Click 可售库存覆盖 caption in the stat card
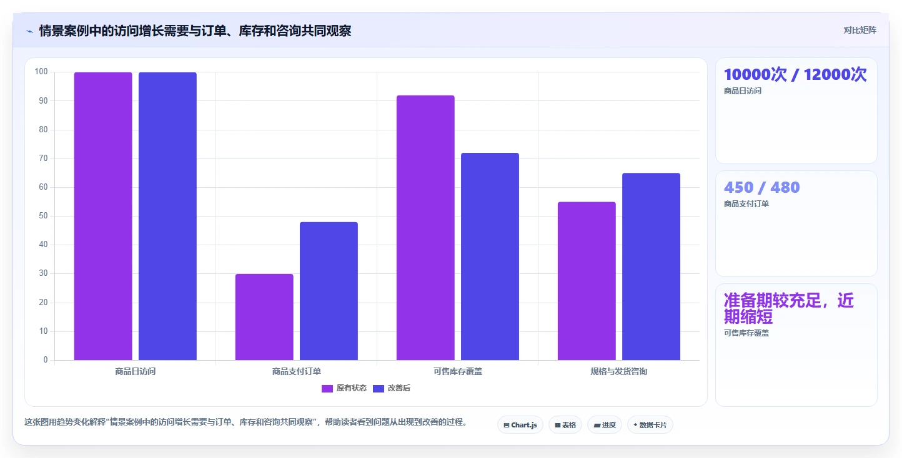Screen dimensions: 902x458 [x=746, y=333]
